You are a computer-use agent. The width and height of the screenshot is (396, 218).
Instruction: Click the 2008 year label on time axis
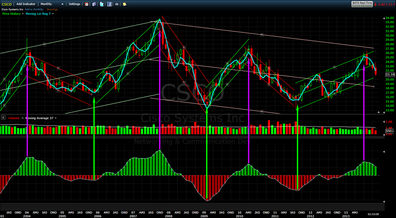click(168, 216)
